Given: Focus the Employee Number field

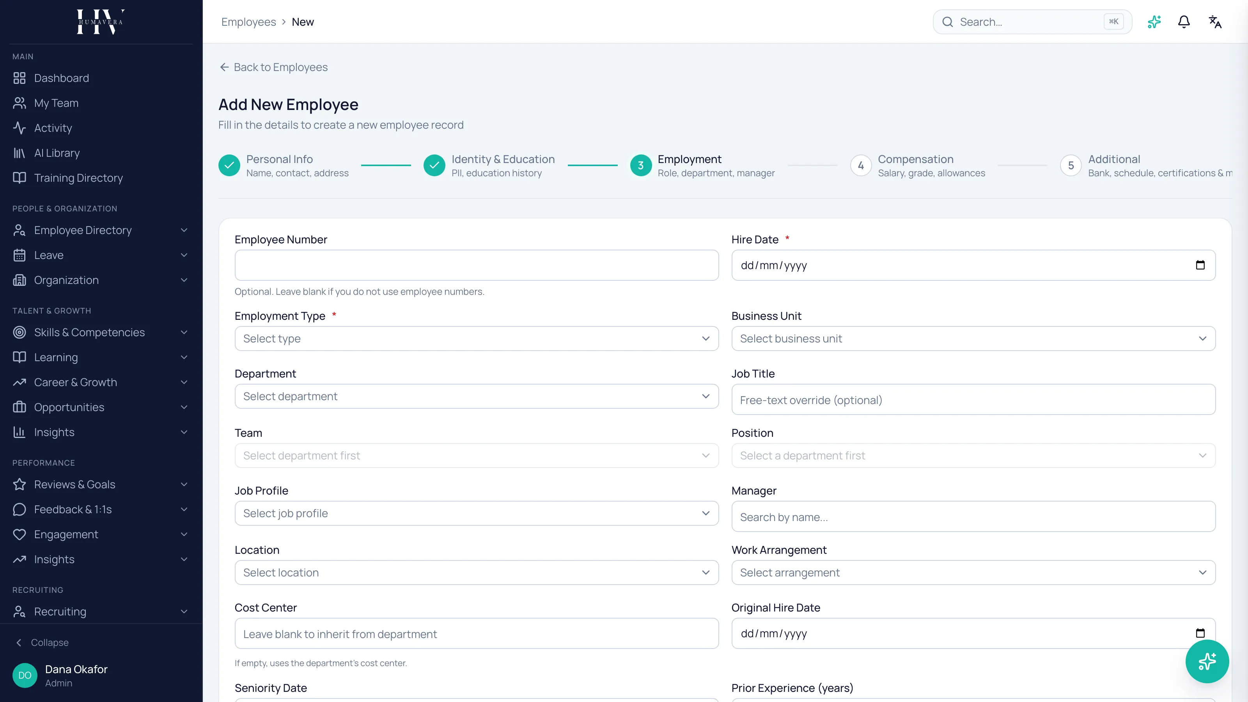Looking at the screenshot, I should pyautogui.click(x=476, y=265).
